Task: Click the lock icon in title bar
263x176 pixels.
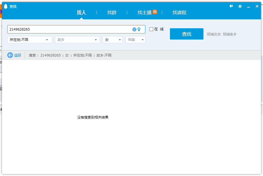Action: click(x=240, y=6)
